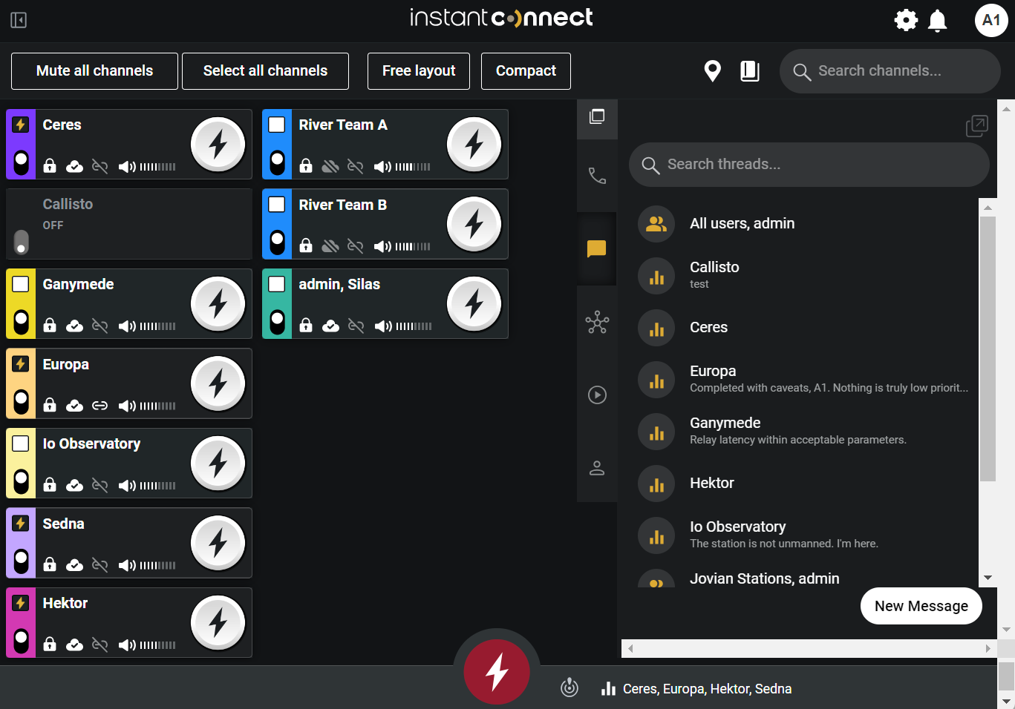Click Select all channels button
This screenshot has width=1015, height=709.
click(x=265, y=71)
